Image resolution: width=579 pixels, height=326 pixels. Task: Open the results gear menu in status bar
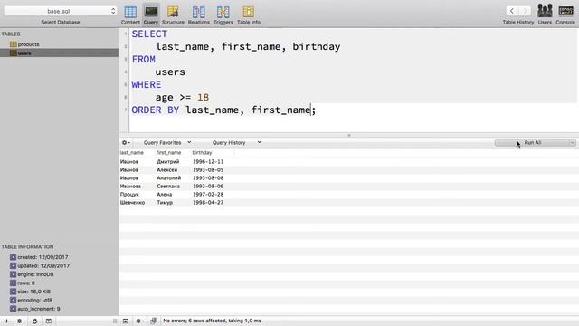(x=139, y=321)
